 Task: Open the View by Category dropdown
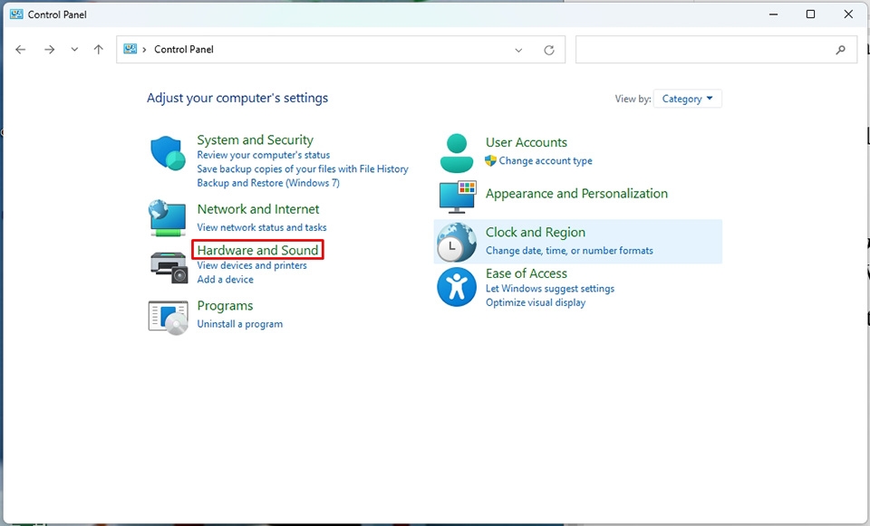tap(688, 99)
